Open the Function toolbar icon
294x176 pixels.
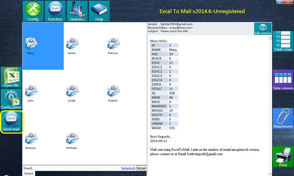[x=55, y=11]
